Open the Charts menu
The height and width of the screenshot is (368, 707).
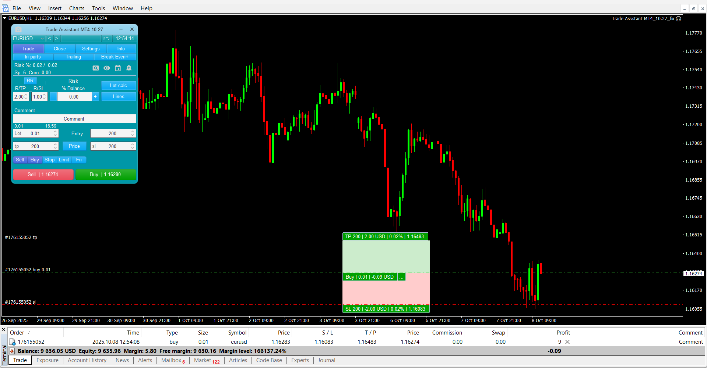tap(77, 8)
